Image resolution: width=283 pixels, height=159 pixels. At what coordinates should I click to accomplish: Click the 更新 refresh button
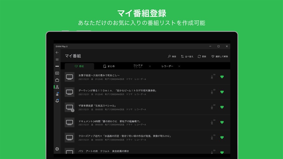[202, 56]
